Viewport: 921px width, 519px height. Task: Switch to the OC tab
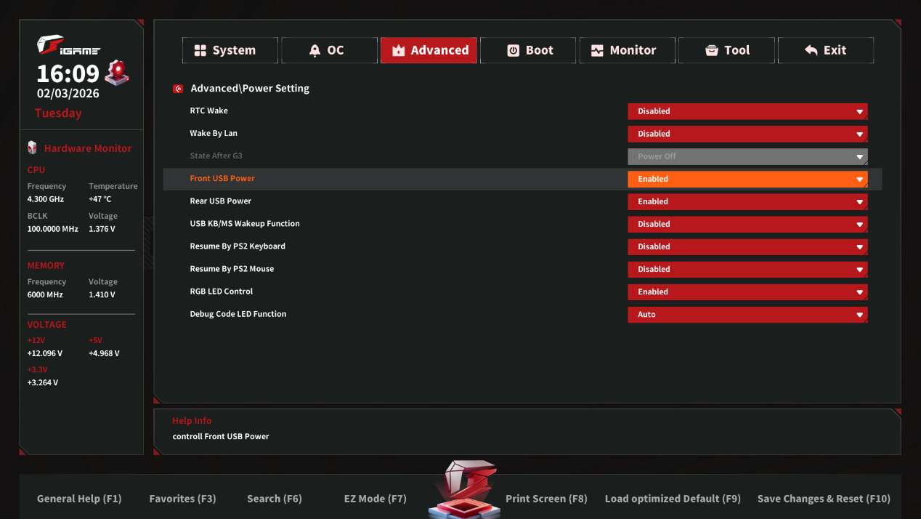point(329,50)
